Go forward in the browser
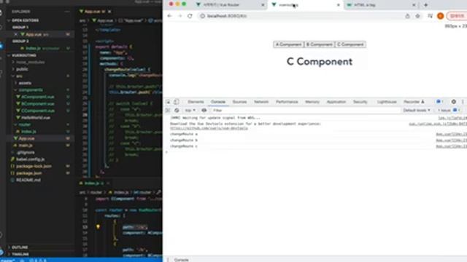 tap(180, 16)
